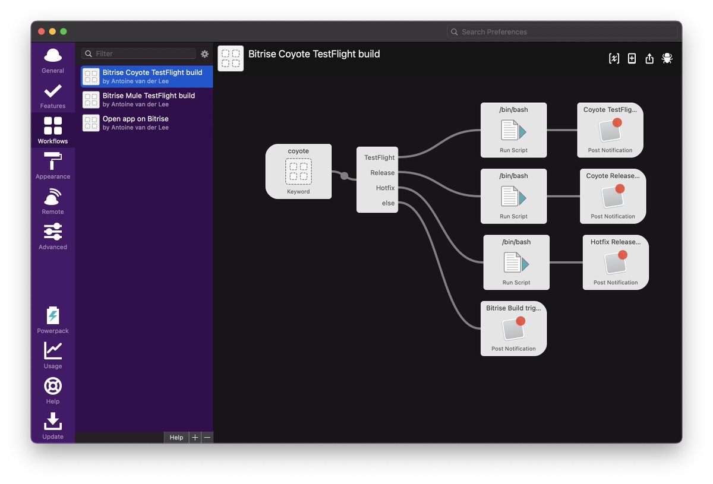The height and width of the screenshot is (484, 713).
Task: Select Bitrise Coyote TestFlight build workflow
Action: click(x=147, y=77)
